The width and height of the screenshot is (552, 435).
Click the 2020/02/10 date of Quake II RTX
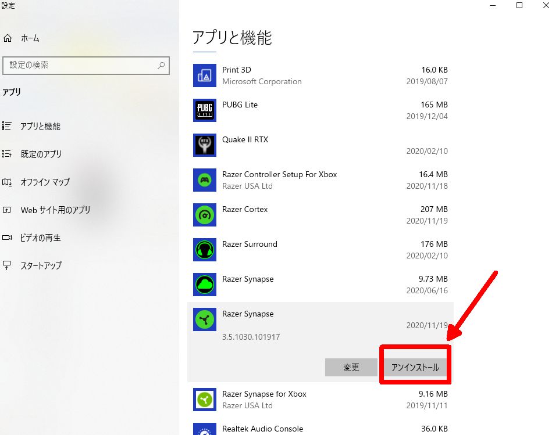point(427,151)
